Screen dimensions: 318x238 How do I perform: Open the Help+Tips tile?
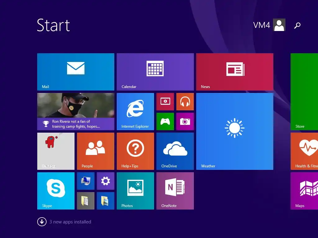tap(135, 151)
